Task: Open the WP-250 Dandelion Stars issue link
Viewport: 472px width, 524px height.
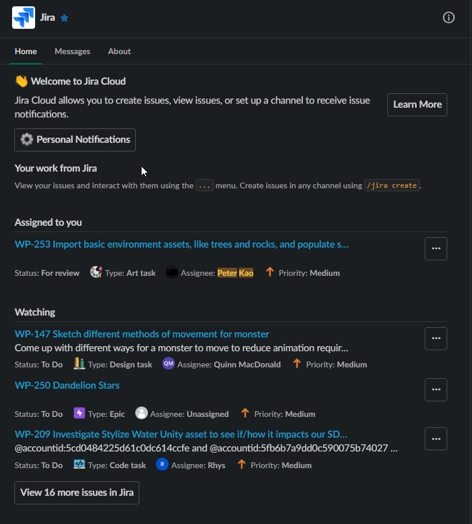Action: 67,385
